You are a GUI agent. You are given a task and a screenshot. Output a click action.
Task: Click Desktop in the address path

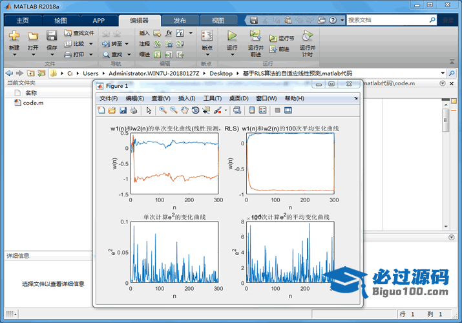coord(221,73)
